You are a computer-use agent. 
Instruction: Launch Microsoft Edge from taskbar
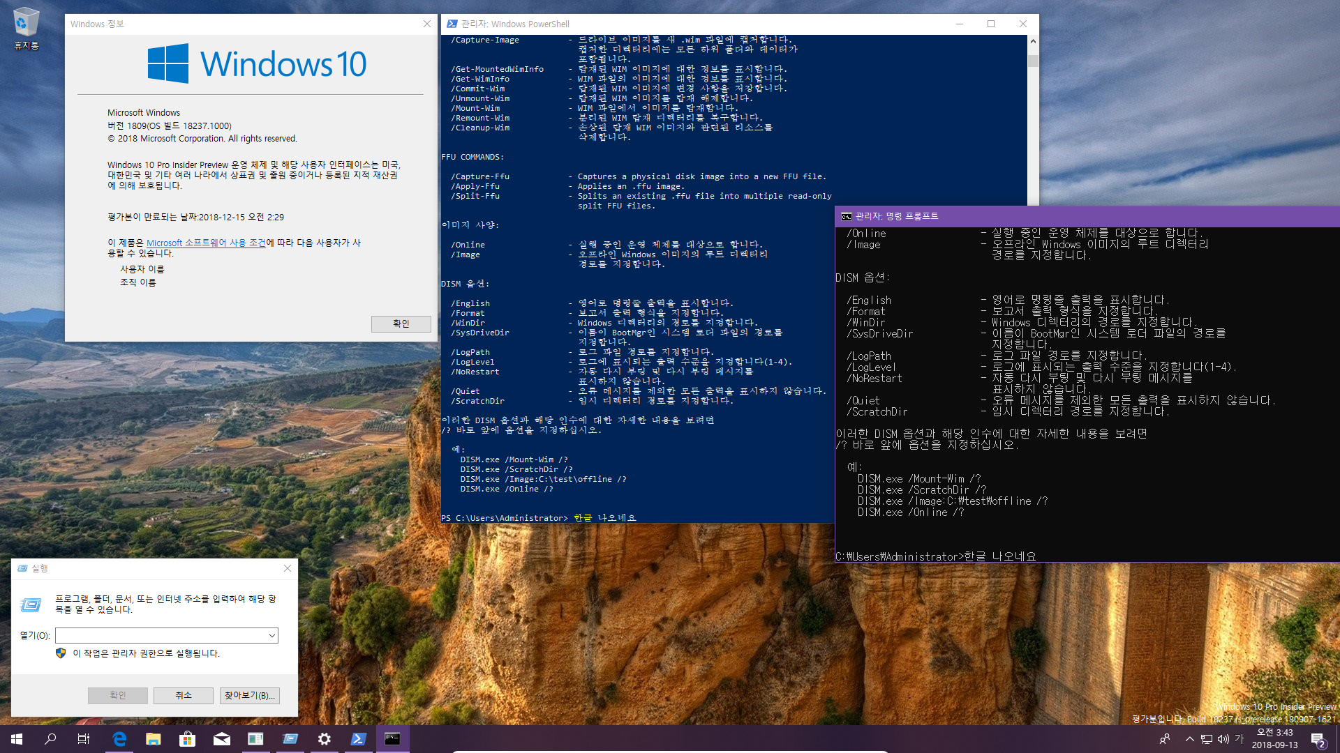point(119,739)
